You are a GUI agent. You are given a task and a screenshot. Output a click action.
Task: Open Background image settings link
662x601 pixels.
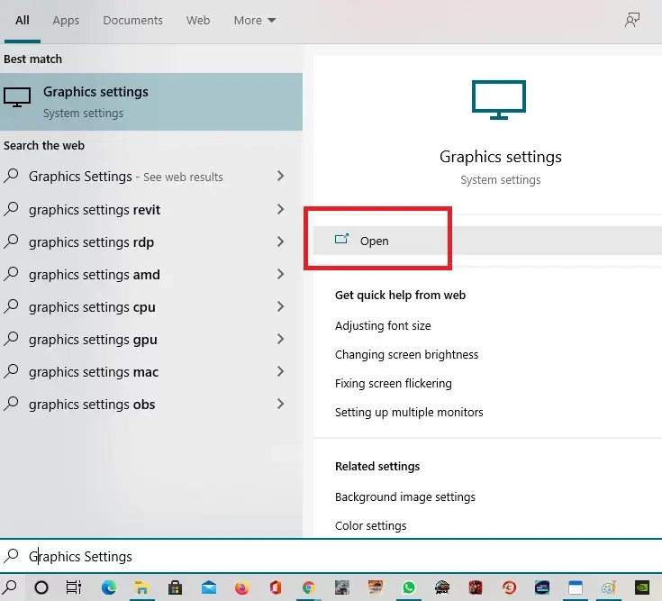click(x=405, y=496)
